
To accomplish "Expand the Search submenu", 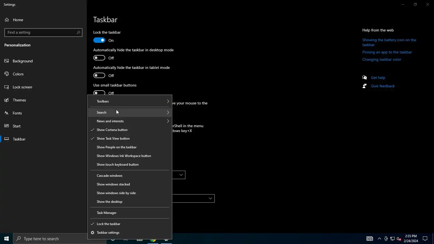I will [130, 113].
